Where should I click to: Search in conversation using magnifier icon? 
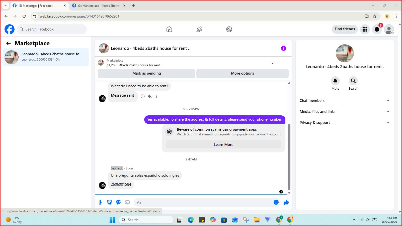coord(353,81)
